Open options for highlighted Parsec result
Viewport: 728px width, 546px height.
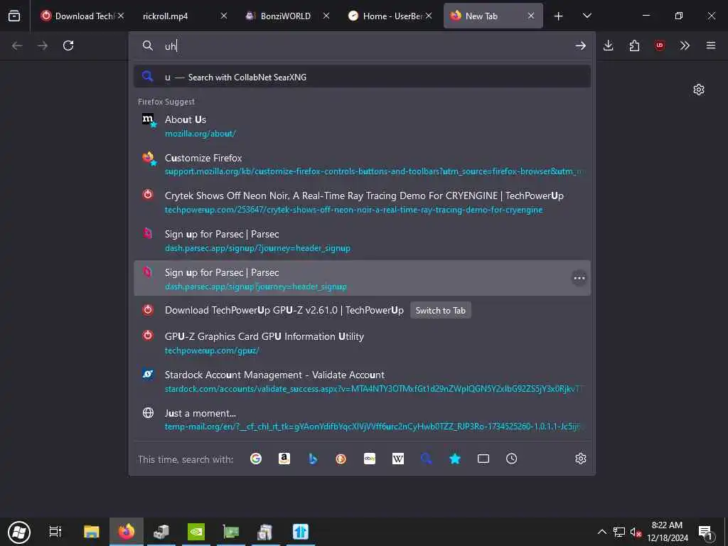coord(579,278)
